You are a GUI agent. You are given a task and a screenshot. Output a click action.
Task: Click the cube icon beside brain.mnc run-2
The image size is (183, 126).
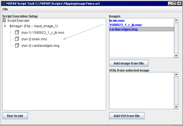[17, 39]
